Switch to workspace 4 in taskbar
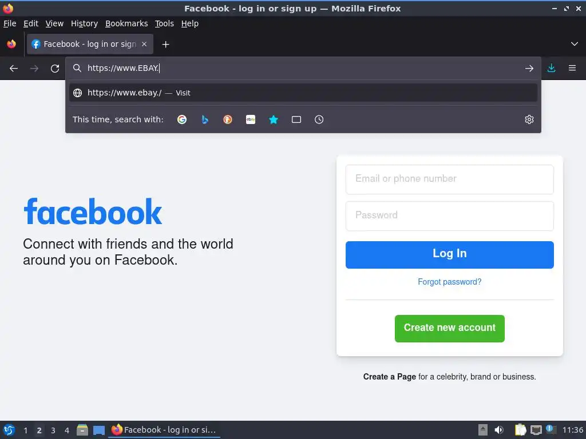Viewport: 586px width, 439px height. [67, 430]
